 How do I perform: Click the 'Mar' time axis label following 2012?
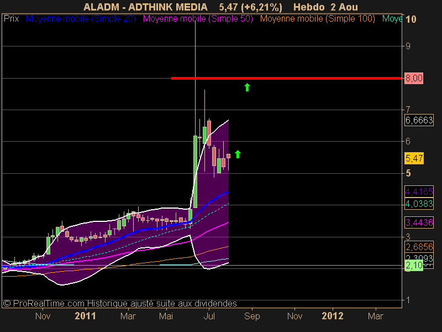376,316
